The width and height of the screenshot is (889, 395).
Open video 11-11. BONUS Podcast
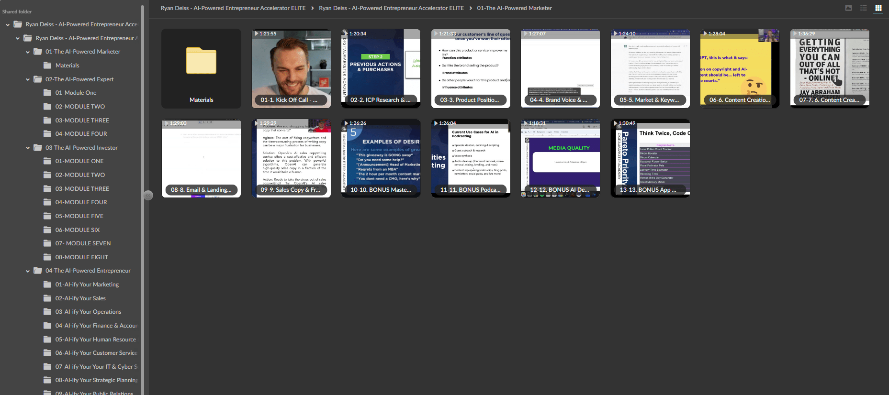(471, 158)
